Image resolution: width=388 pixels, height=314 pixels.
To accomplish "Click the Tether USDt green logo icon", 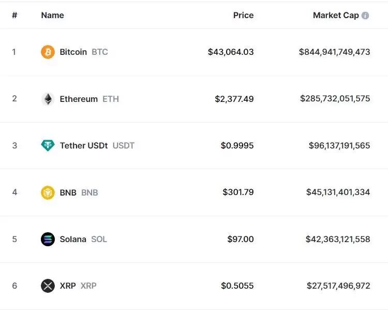I will pyautogui.click(x=48, y=145).
